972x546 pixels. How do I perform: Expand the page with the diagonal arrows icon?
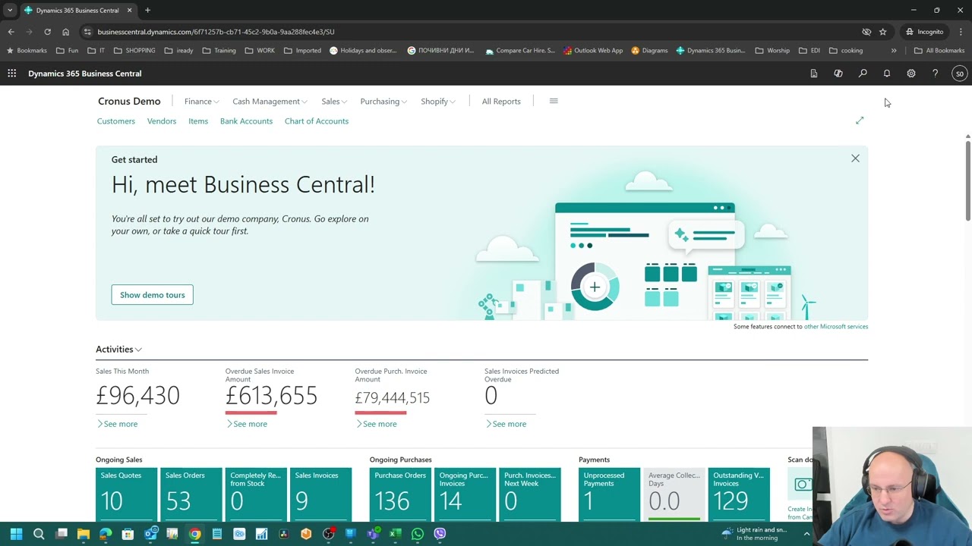pos(860,121)
